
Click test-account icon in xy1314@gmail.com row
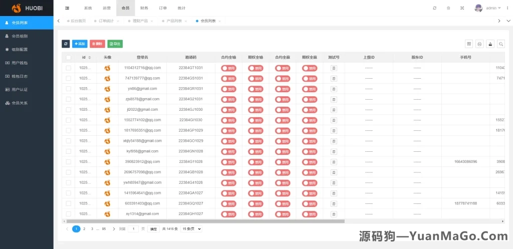point(334,214)
